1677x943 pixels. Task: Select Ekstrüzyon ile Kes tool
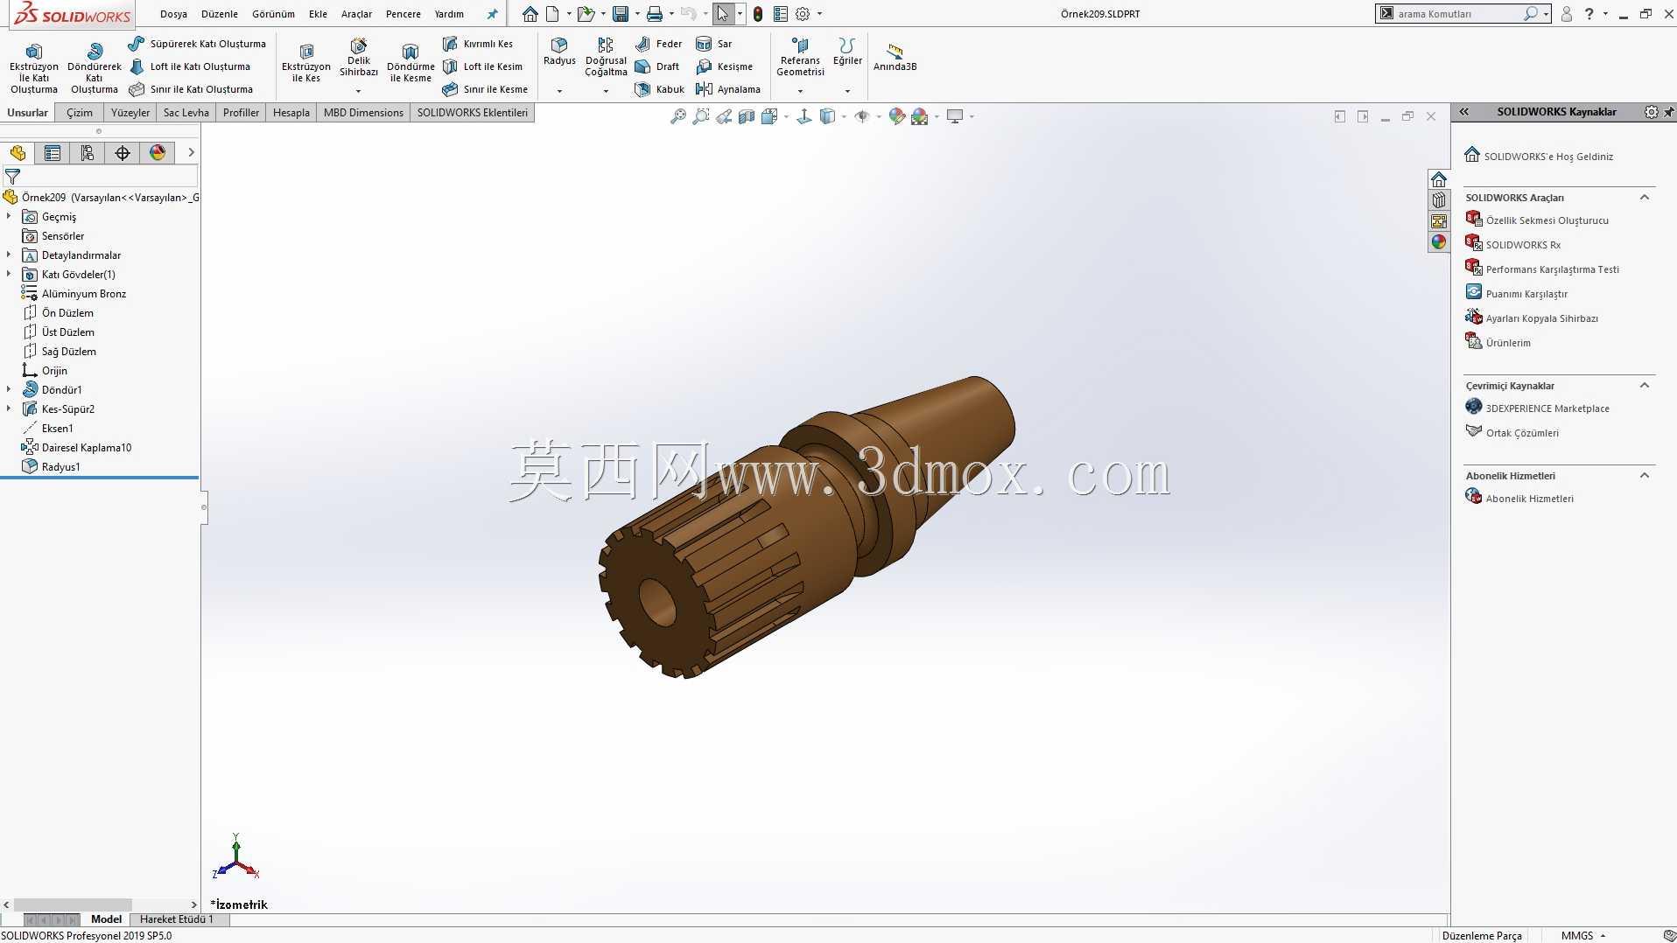(306, 63)
